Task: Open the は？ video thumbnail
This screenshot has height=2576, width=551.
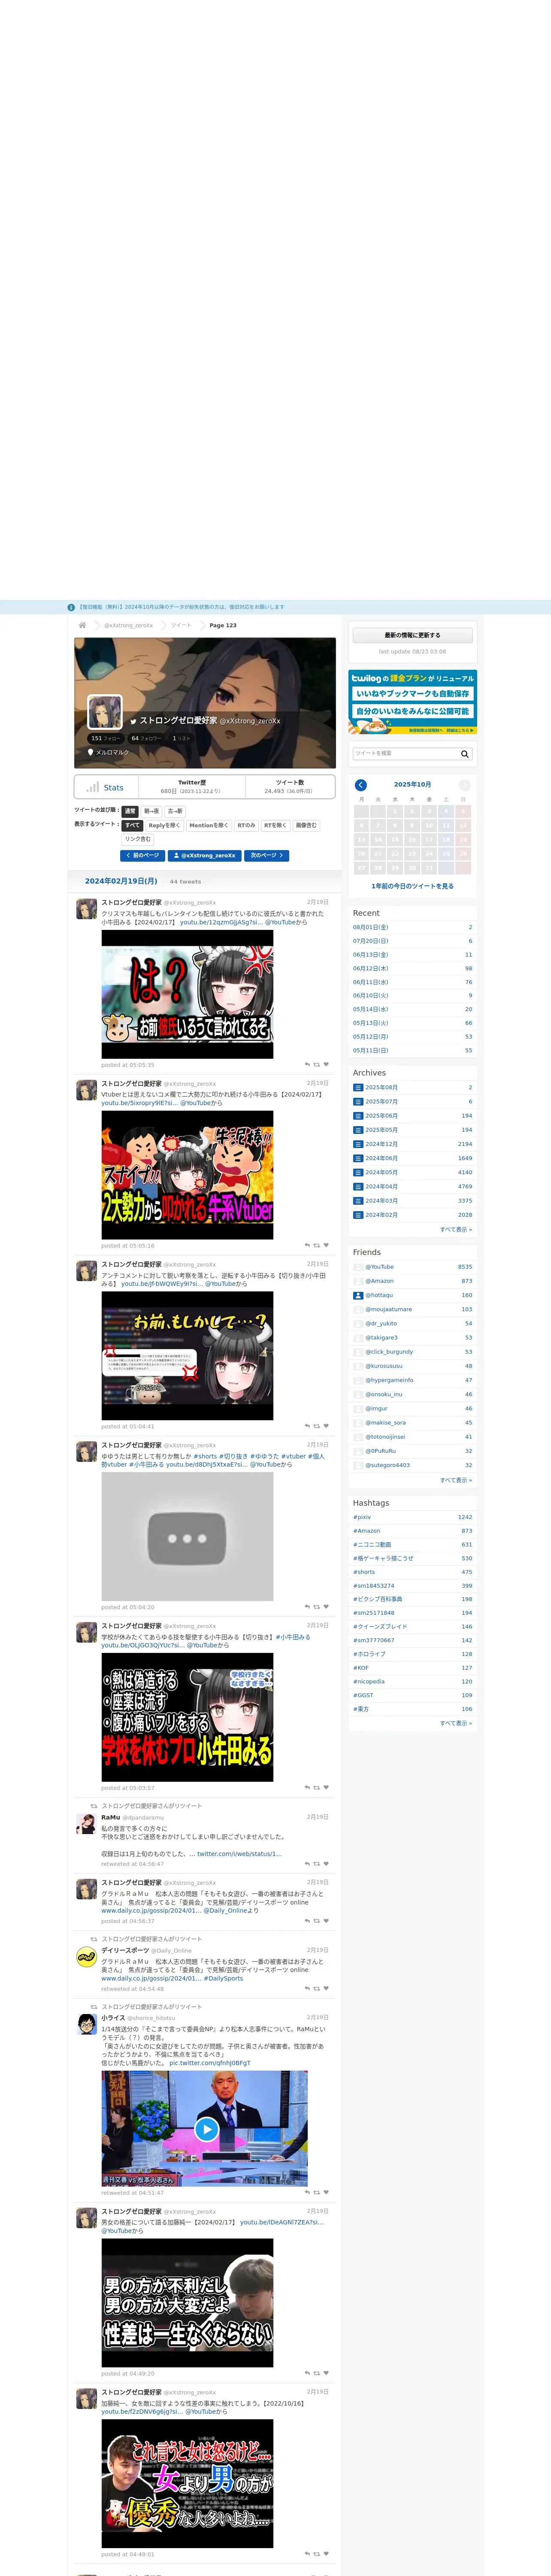Action: (x=187, y=994)
